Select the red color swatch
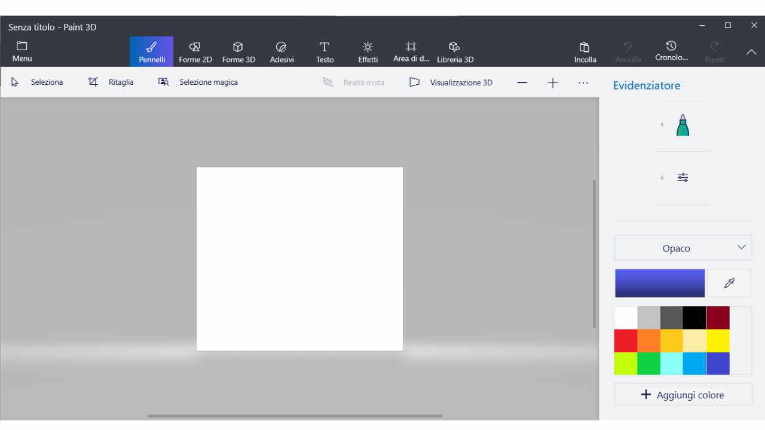This screenshot has height=430, width=765. [626, 340]
